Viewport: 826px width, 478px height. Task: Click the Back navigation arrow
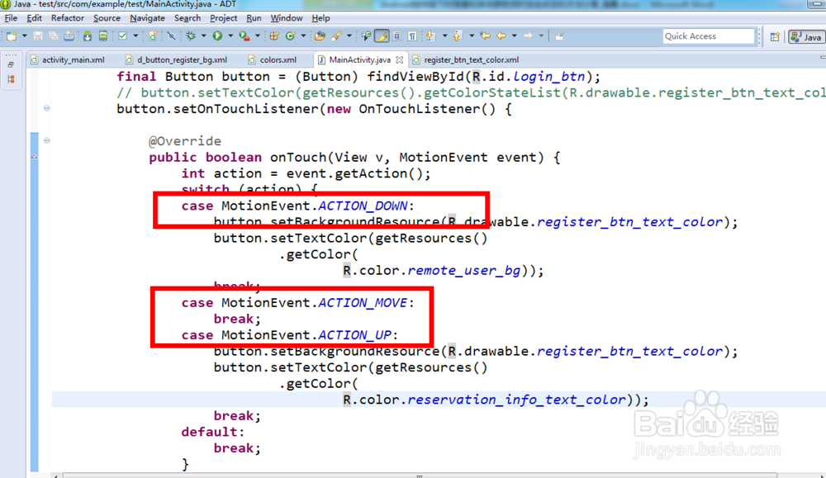pyautogui.click(x=501, y=35)
